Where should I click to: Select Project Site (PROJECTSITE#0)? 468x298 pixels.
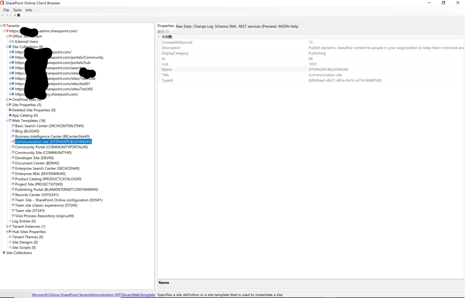click(x=39, y=184)
